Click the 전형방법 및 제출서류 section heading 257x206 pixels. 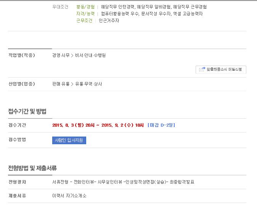32,168
